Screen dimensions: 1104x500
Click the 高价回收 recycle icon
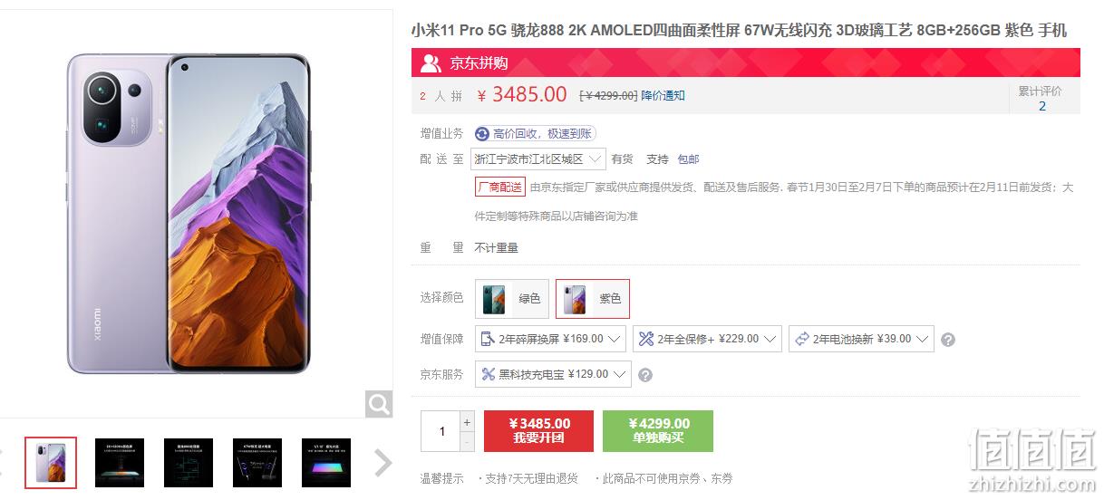[x=481, y=133]
